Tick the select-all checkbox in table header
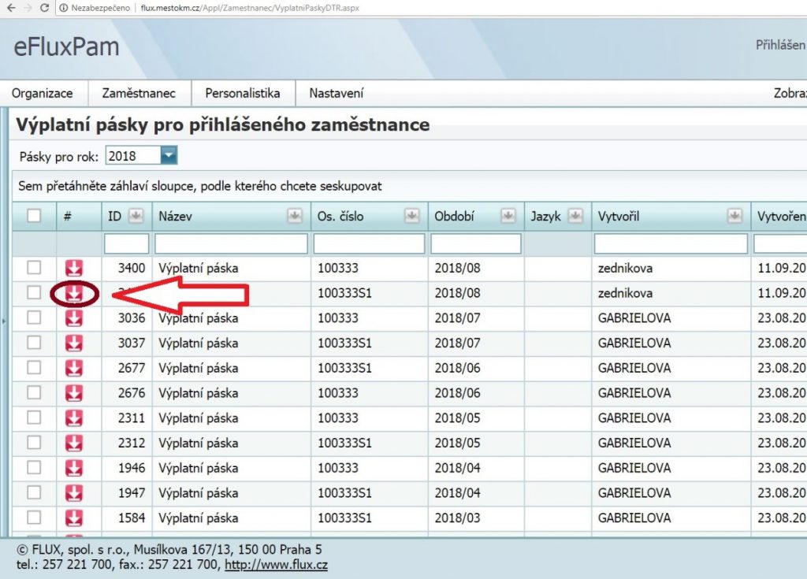The image size is (807, 579). (x=34, y=216)
